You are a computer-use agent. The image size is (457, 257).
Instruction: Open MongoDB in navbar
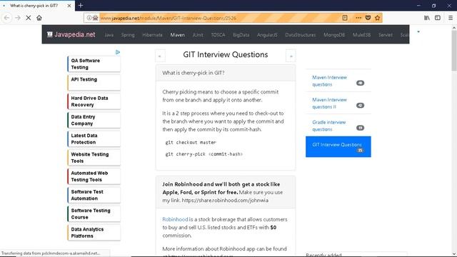[334, 35]
